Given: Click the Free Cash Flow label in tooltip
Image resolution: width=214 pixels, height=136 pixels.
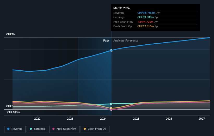Looking at the screenshot, I should (x=123, y=22).
